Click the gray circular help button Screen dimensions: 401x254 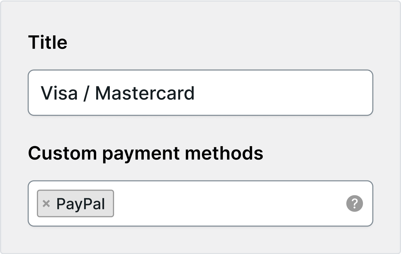click(354, 204)
